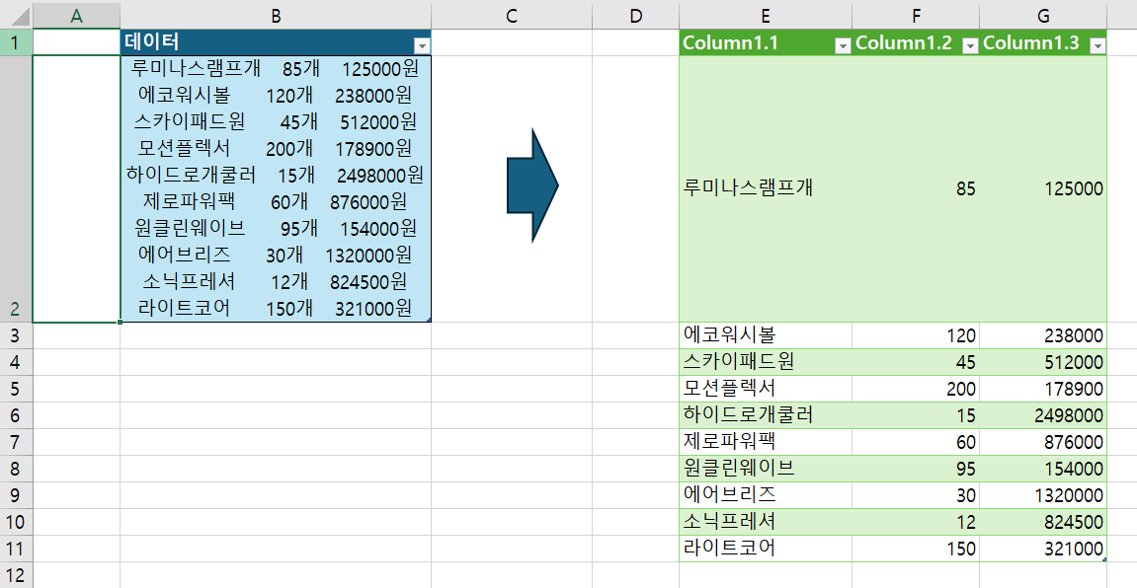This screenshot has height=588, width=1137.
Task: Select the cell containing 824500
Action: (x=1043, y=522)
